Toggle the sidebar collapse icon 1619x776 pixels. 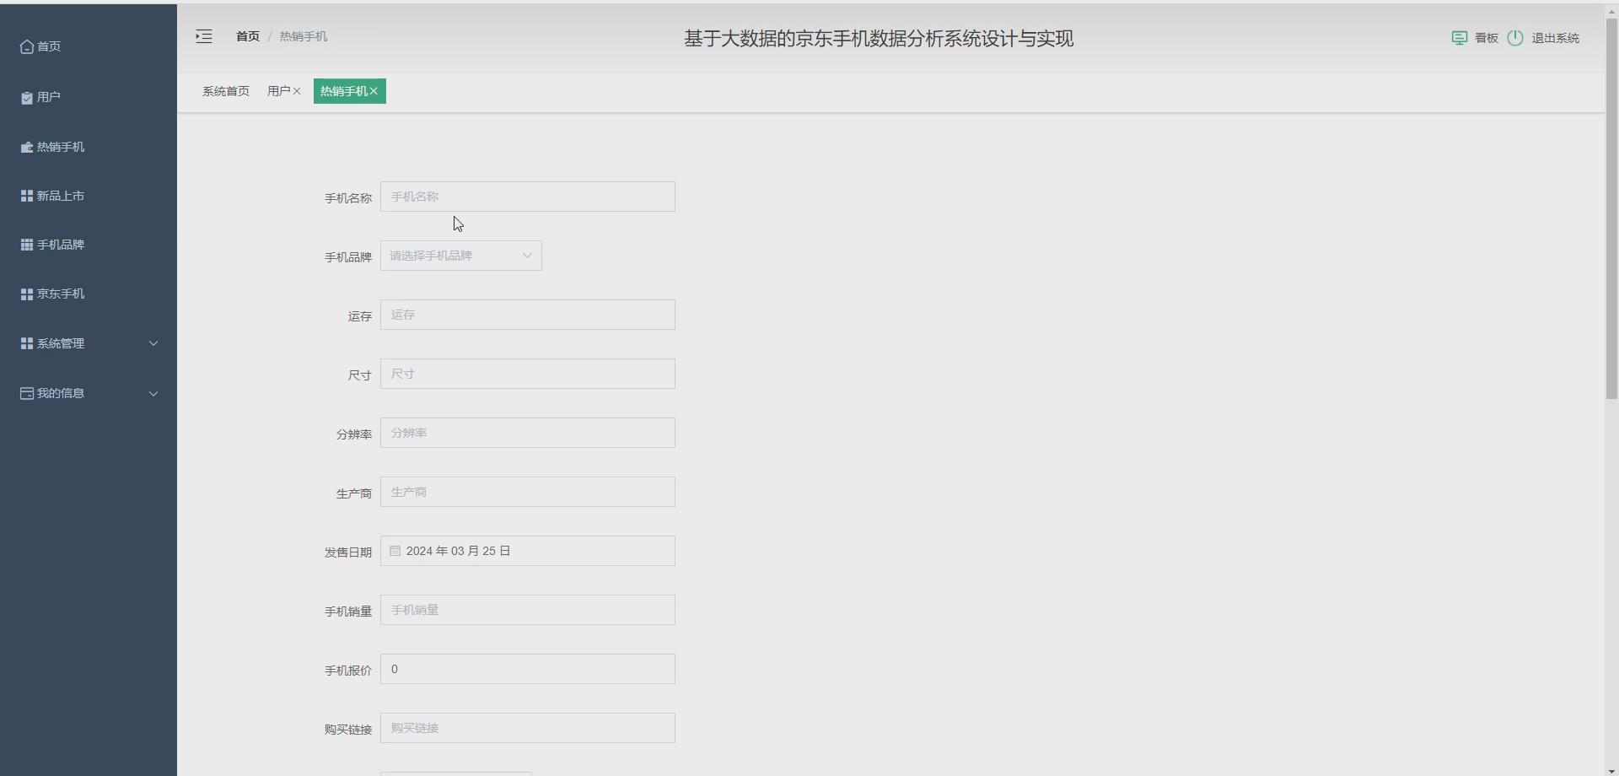(x=204, y=36)
